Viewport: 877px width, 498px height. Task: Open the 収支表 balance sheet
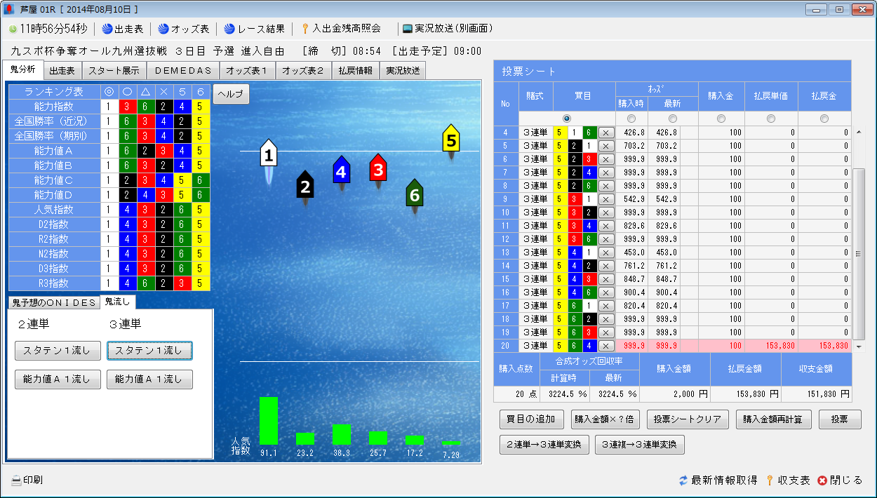787,480
